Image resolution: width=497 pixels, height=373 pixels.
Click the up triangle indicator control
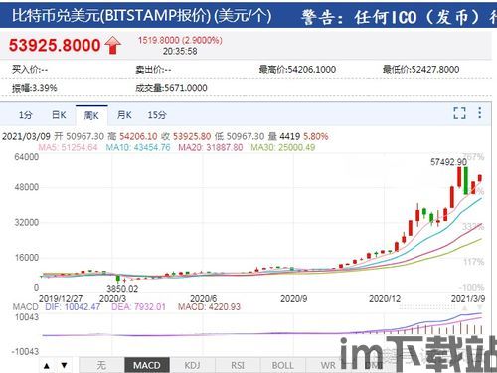tap(47, 366)
